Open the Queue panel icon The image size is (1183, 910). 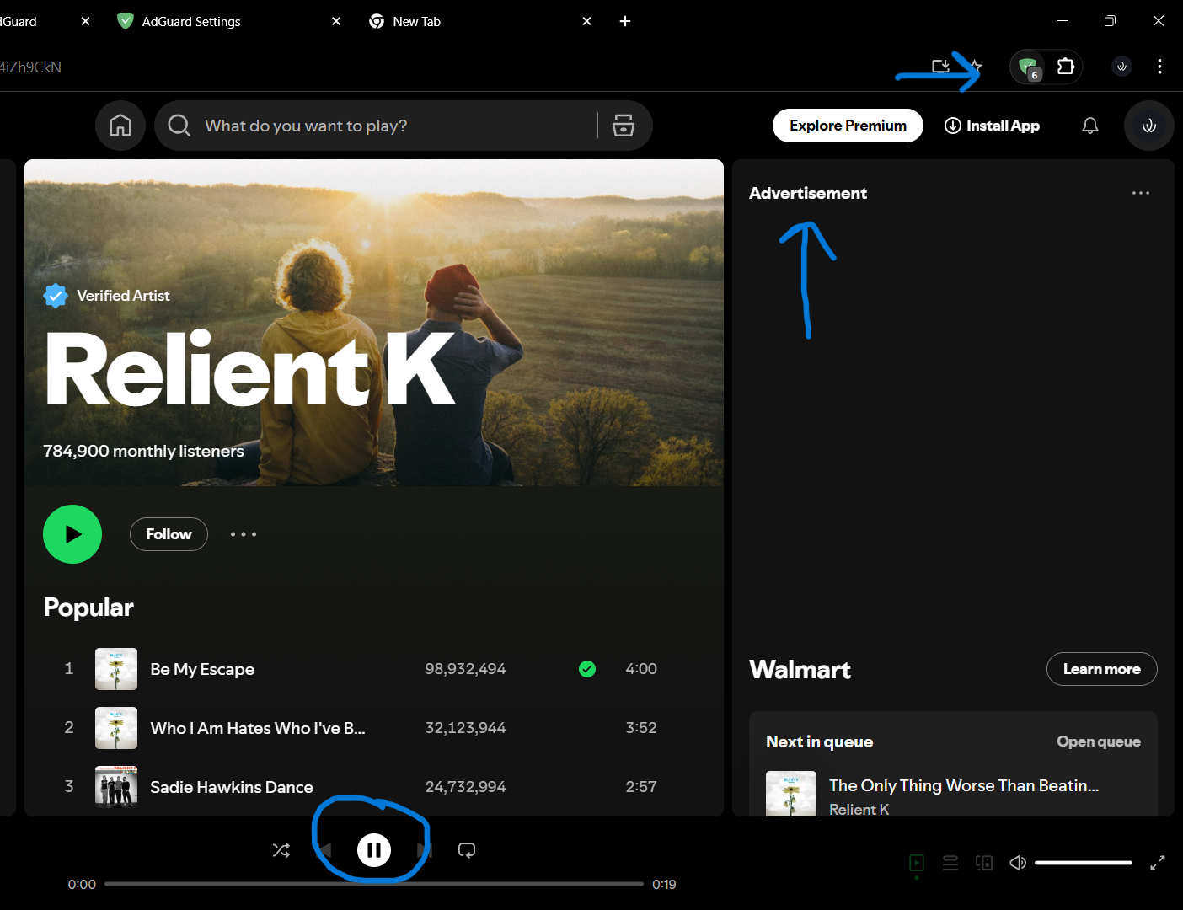point(950,862)
